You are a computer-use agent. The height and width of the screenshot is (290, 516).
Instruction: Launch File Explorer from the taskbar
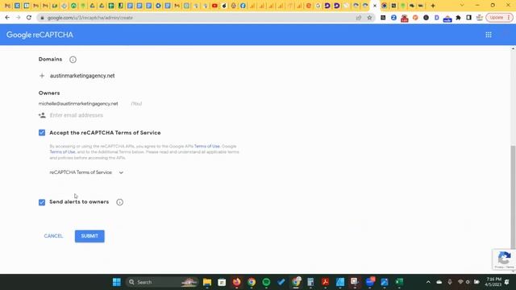click(207, 282)
